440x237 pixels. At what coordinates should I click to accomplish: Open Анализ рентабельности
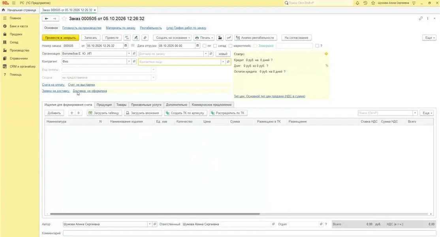pyautogui.click(x=256, y=38)
